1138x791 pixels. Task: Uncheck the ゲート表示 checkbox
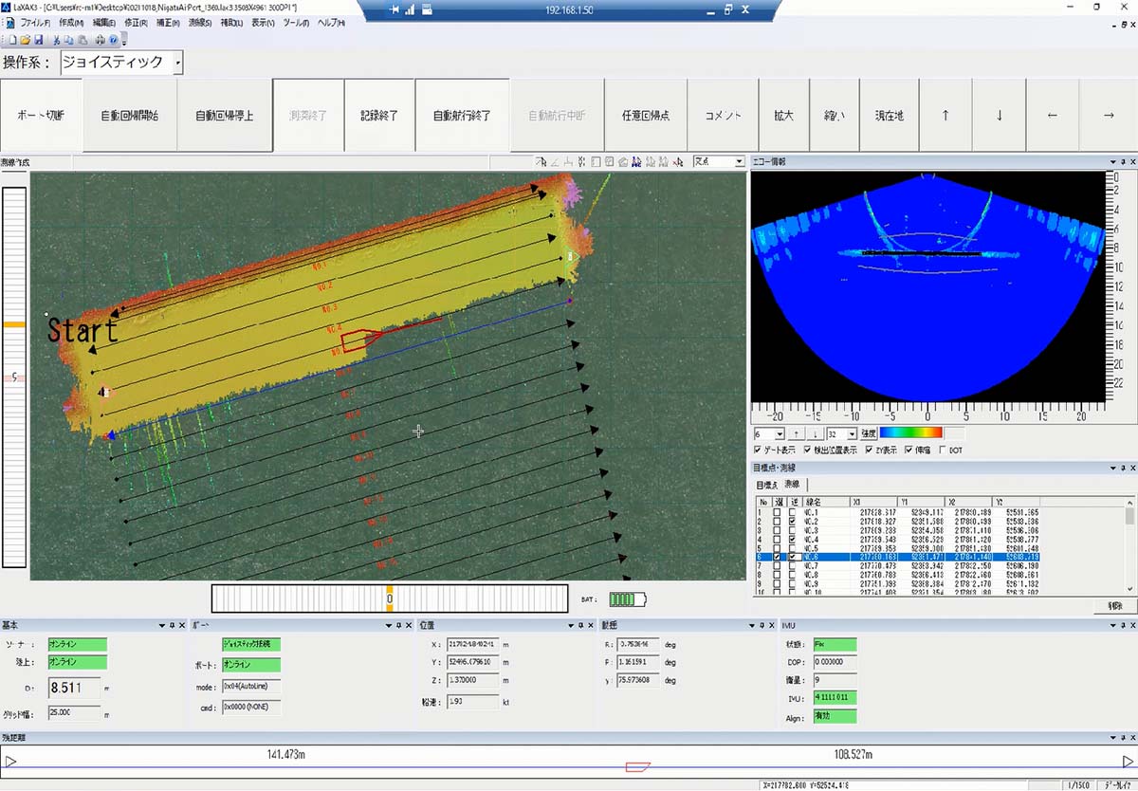(757, 450)
